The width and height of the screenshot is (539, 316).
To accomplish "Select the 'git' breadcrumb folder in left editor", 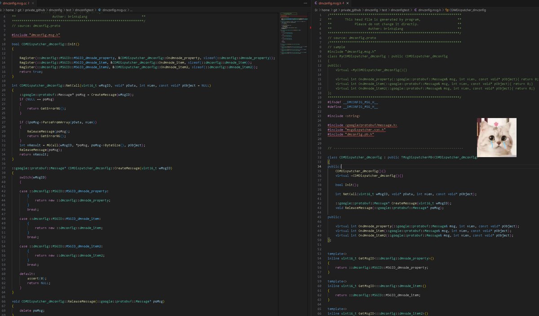I will [x=20, y=9].
